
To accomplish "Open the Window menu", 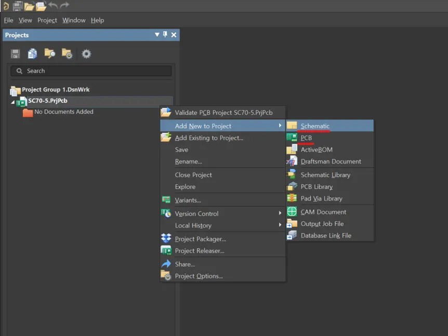I will (x=74, y=20).
